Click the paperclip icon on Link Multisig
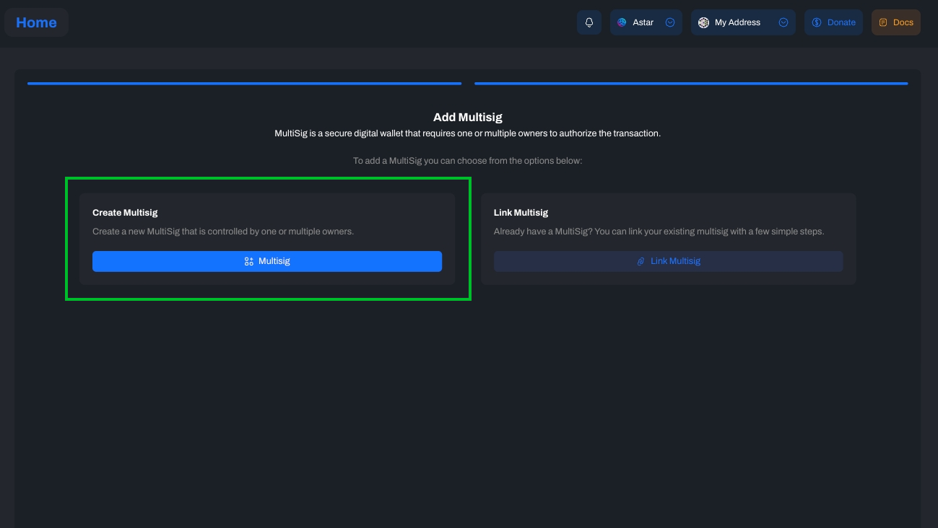 (x=640, y=261)
